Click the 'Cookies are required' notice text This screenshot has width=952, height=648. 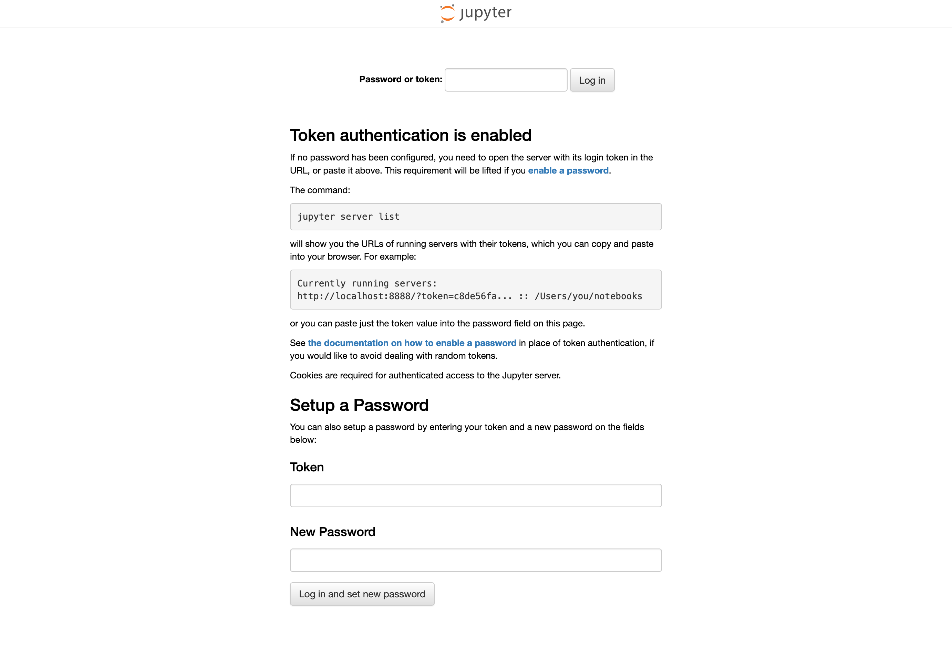[425, 375]
